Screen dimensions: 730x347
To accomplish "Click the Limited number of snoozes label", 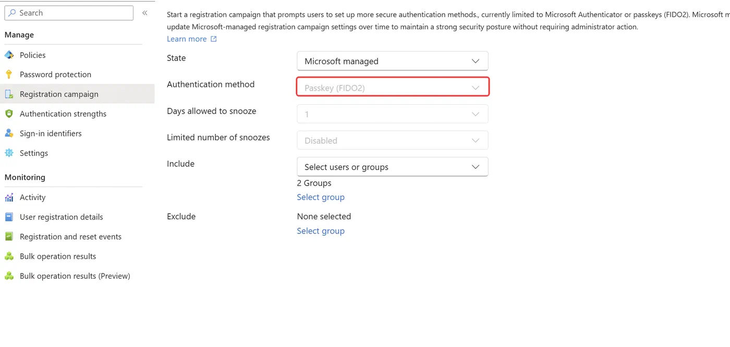I will [x=218, y=138].
